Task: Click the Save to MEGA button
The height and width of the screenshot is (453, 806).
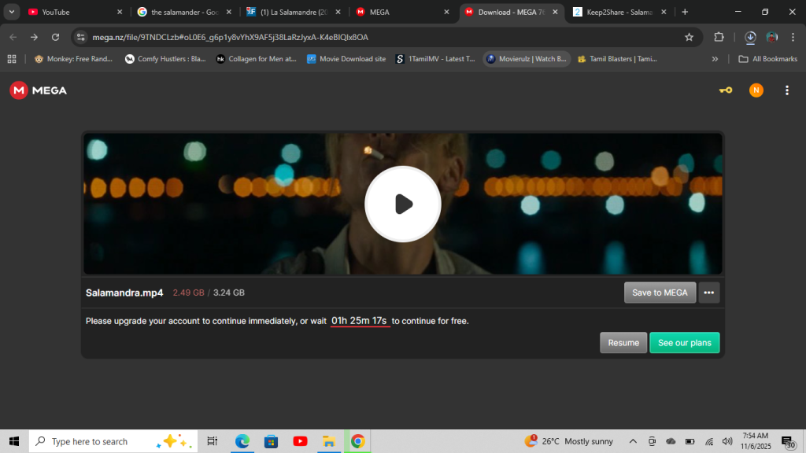Action: tap(660, 293)
